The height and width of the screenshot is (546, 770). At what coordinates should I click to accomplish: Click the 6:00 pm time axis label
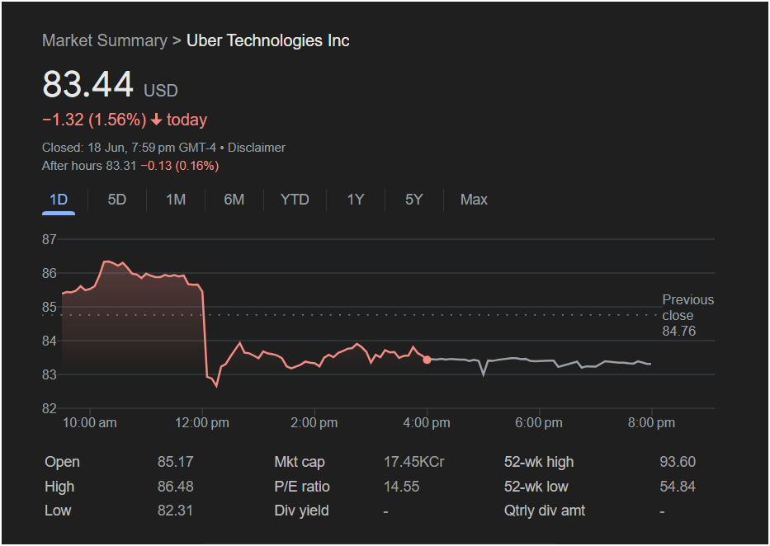539,423
